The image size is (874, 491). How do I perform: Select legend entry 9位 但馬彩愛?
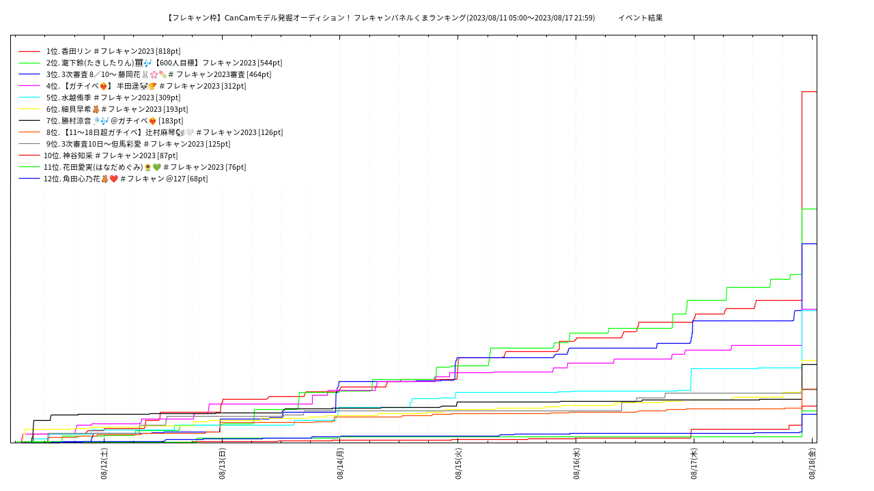tap(139, 144)
